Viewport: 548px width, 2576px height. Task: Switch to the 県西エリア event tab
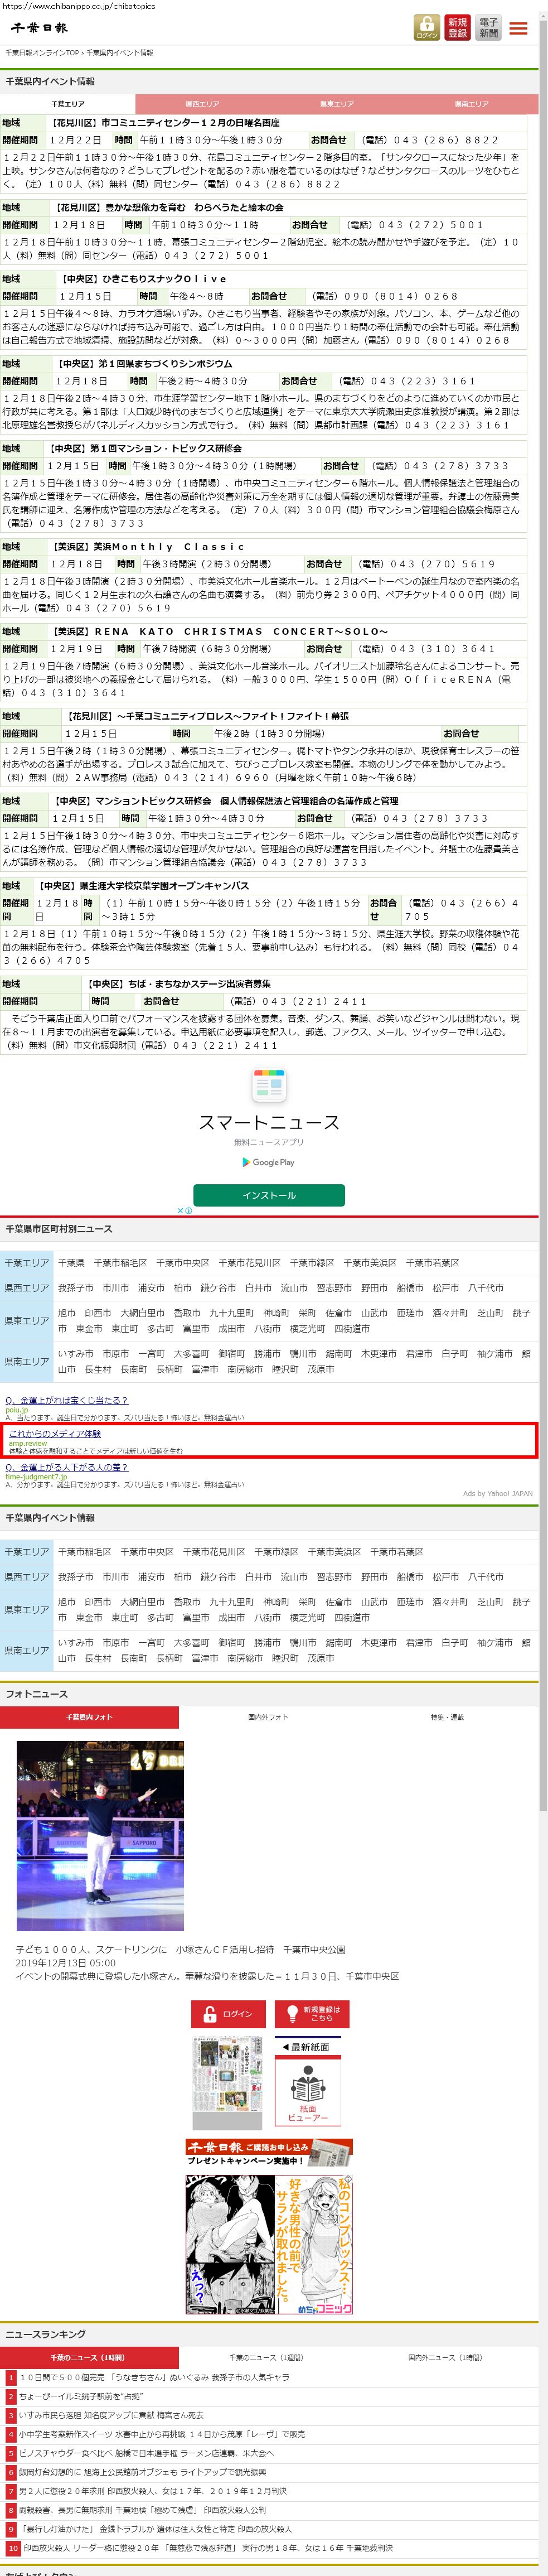(202, 104)
